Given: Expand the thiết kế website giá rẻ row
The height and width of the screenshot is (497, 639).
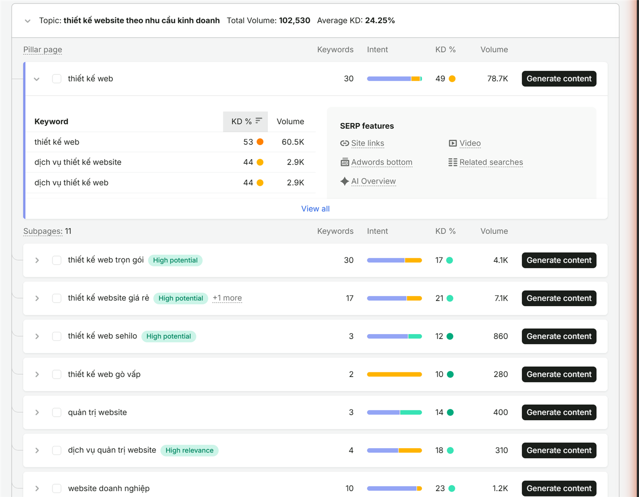Looking at the screenshot, I should (x=37, y=298).
